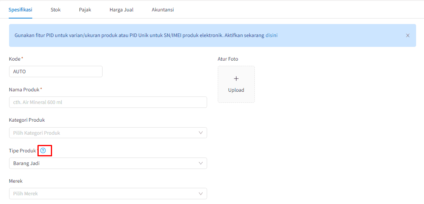Dismiss the blue PID info banner
This screenshot has height=204, width=424.
[408, 35]
